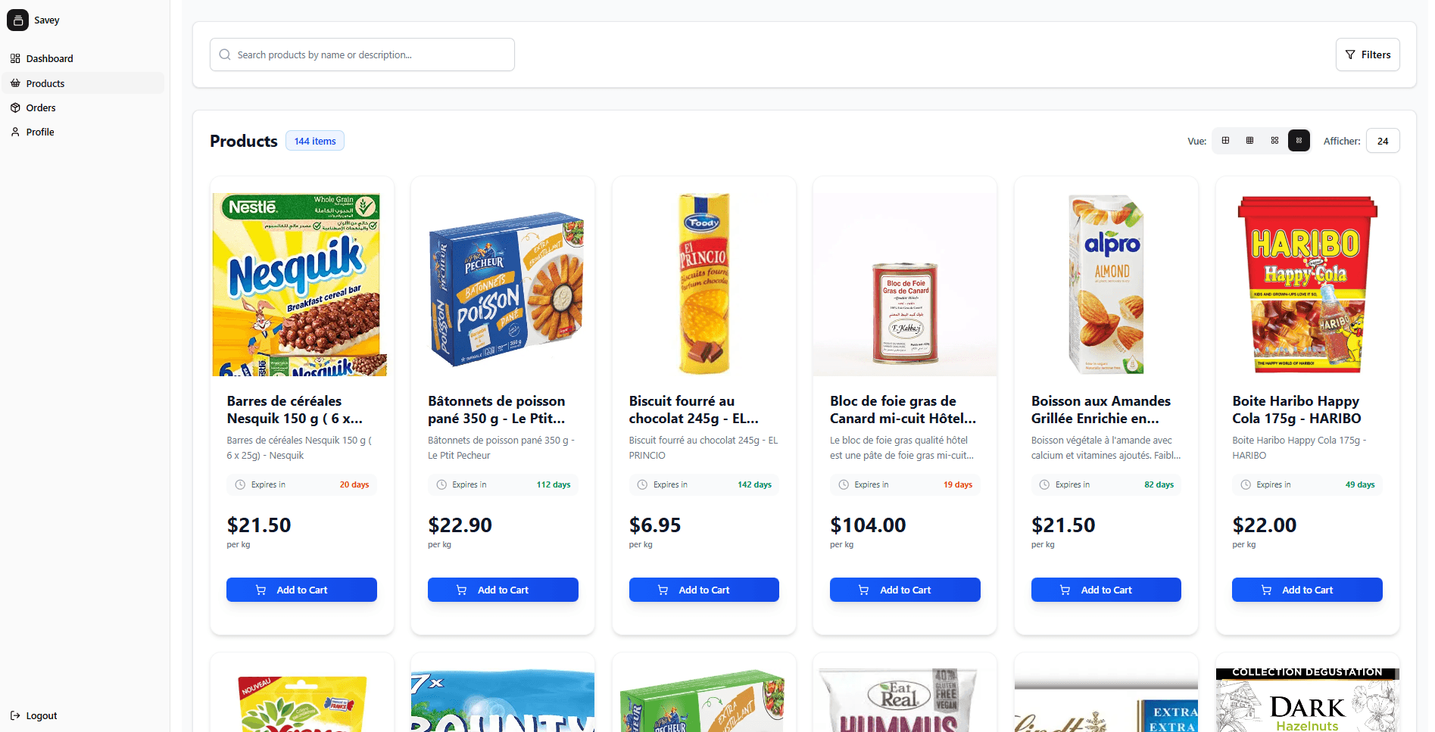Click the search magnifier icon
The image size is (1435, 732).
(x=225, y=55)
